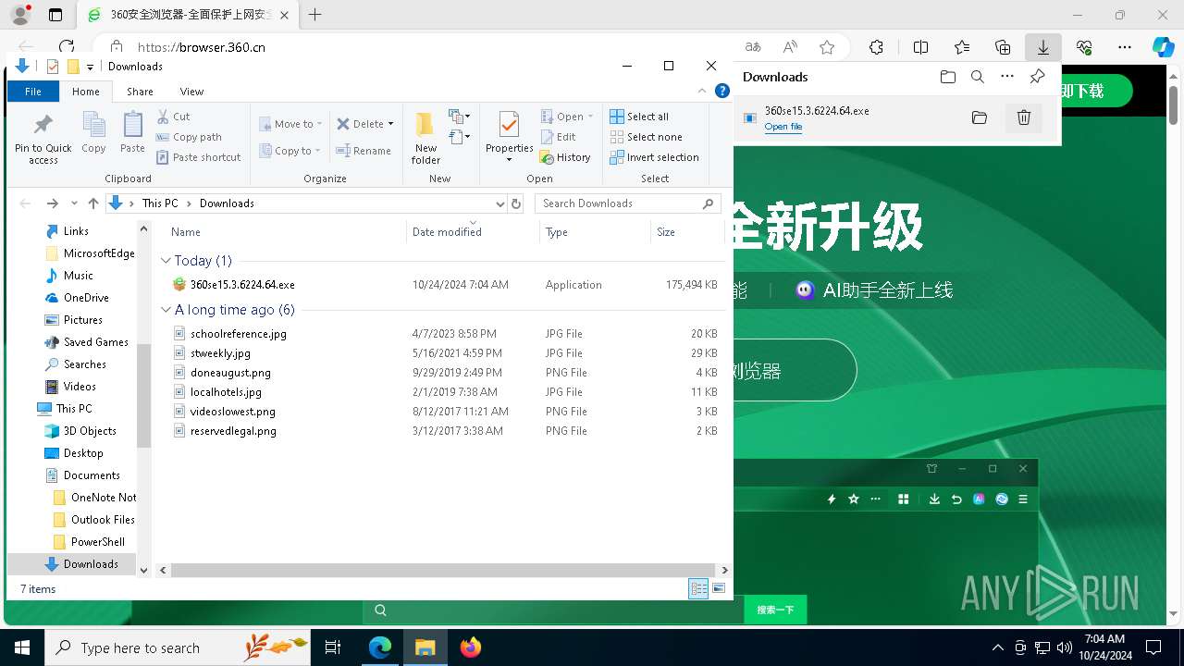Viewport: 1184px width, 666px height.
Task: Switch to Large icons view layout
Action: click(719, 588)
